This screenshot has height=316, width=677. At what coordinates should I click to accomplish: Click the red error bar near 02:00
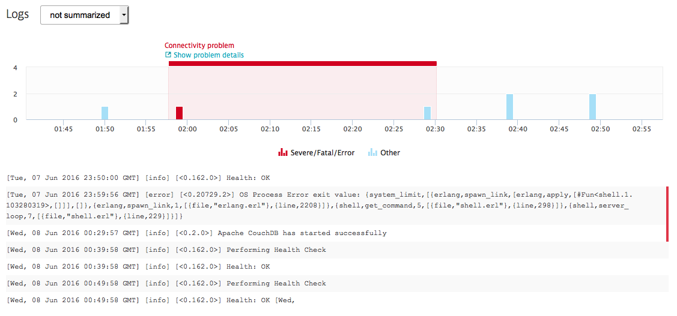coord(179,113)
